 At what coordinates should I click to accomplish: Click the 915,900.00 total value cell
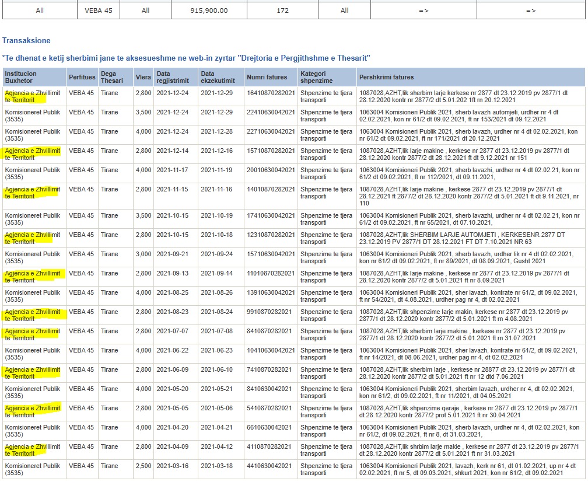coord(209,11)
